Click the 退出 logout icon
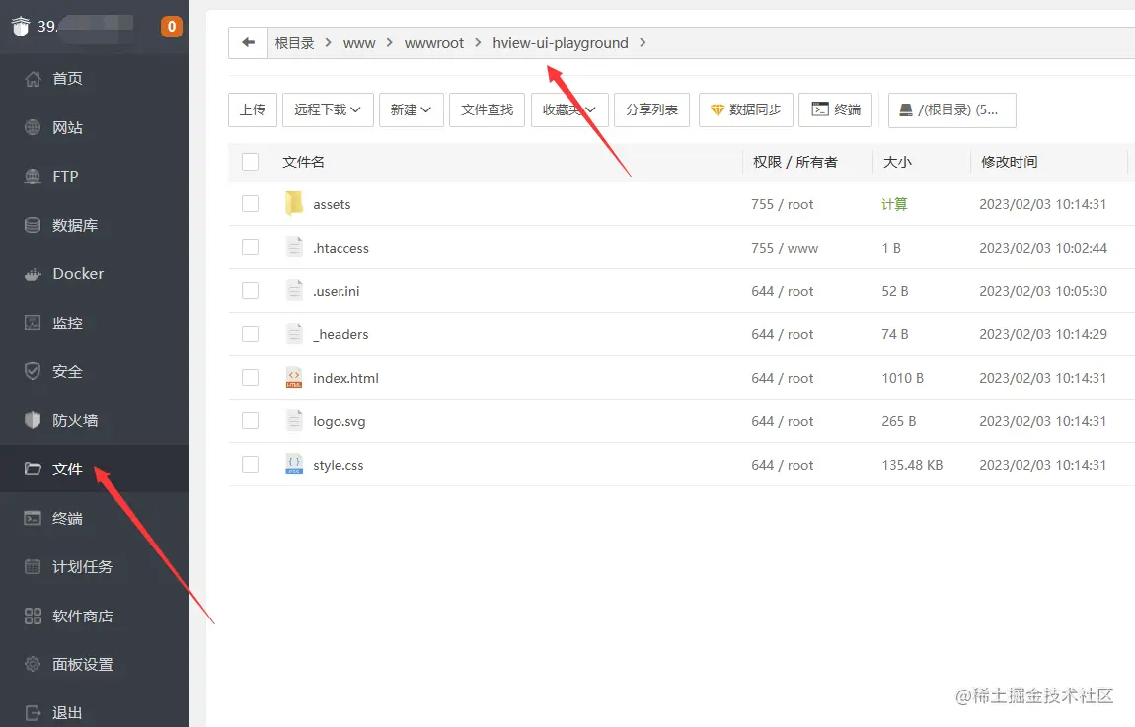The width and height of the screenshot is (1135, 727). [x=33, y=713]
